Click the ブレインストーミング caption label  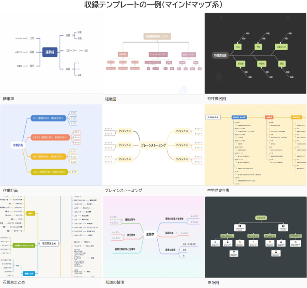point(123,191)
